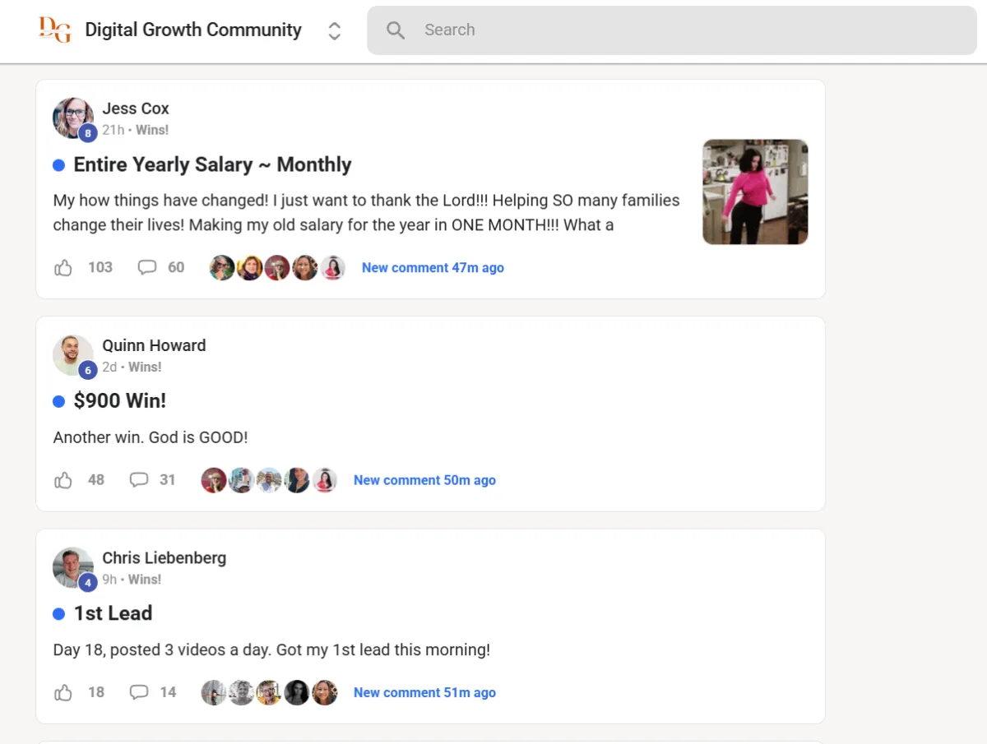Open Jess Cox's profile avatar
The image size is (987, 744).
[73, 118]
